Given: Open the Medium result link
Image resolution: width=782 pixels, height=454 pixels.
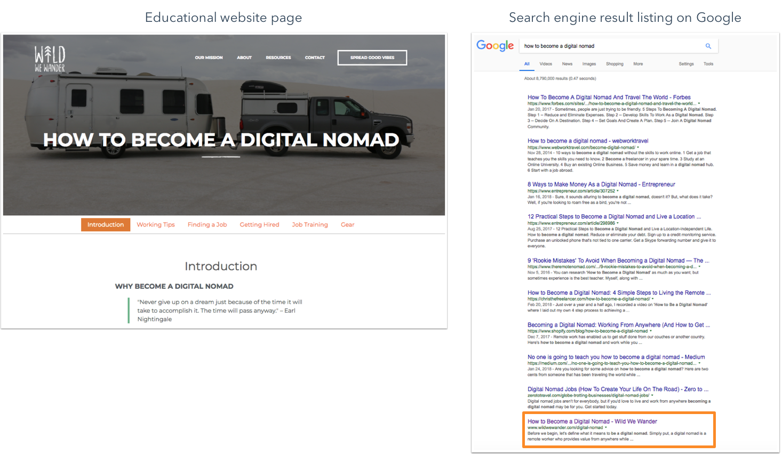Looking at the screenshot, I should (616, 357).
